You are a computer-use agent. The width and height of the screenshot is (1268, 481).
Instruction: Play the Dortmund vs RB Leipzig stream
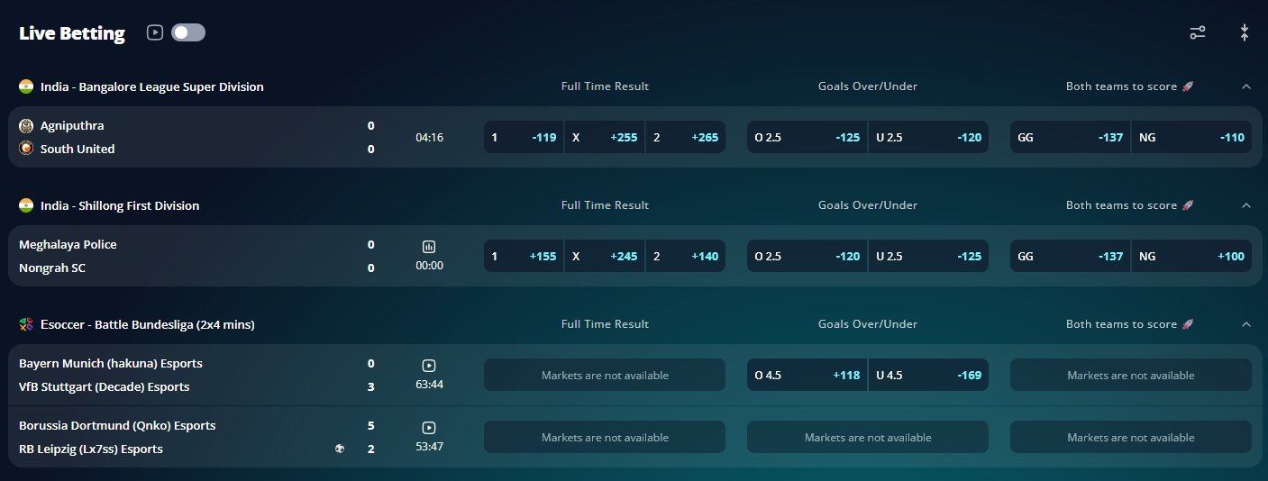pyautogui.click(x=429, y=428)
